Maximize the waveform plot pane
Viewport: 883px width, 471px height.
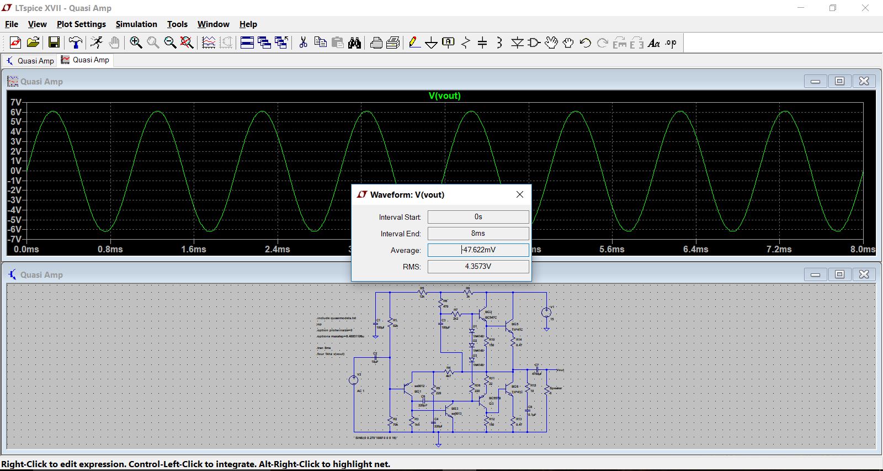point(839,81)
